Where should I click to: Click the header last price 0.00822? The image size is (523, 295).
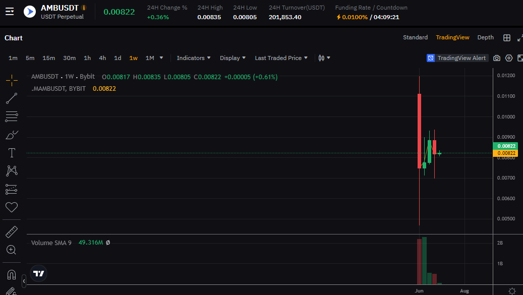119,12
